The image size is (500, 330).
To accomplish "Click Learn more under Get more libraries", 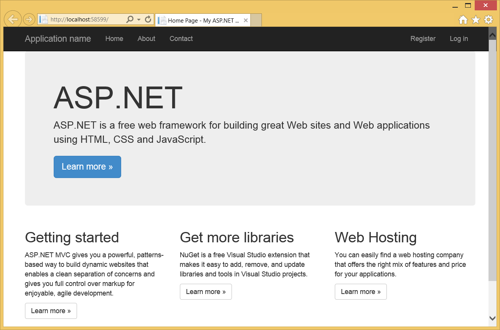I will coord(206,292).
